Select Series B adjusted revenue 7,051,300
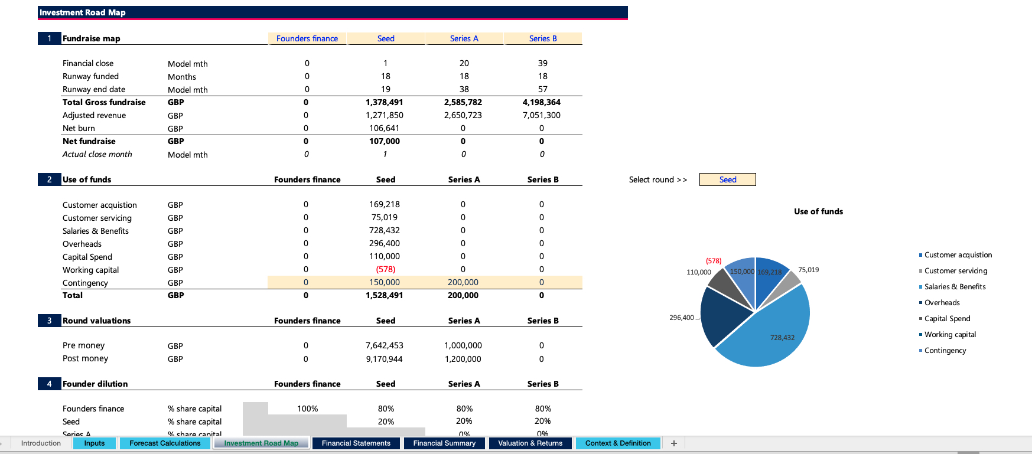This screenshot has width=1032, height=454. [x=542, y=115]
